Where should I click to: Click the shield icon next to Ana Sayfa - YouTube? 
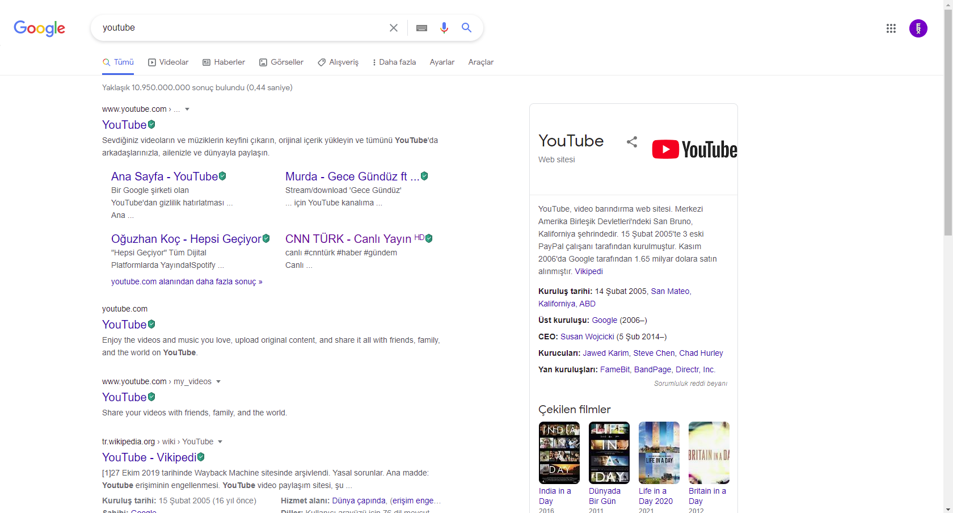[222, 176]
